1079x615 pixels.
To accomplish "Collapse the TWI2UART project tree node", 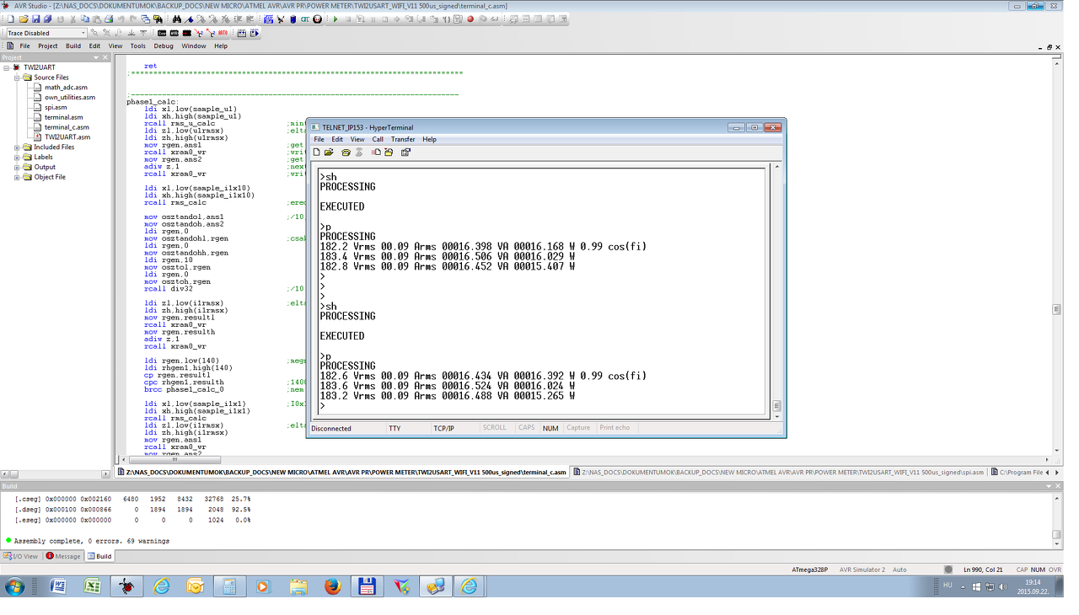I will pos(7,67).
